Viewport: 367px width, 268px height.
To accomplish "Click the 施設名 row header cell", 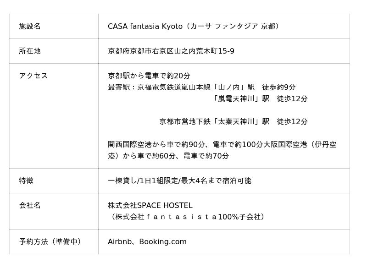I will [x=30, y=27].
